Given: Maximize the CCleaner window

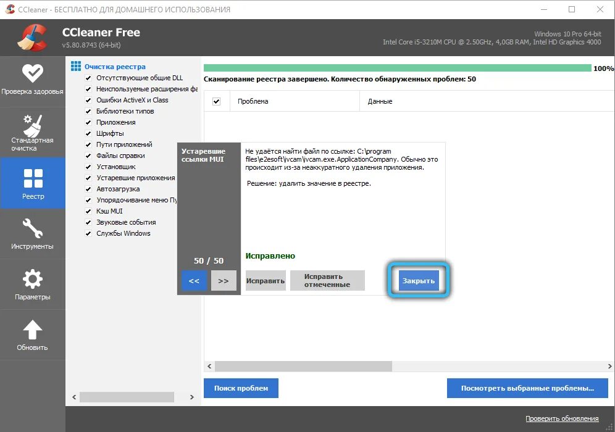Looking at the screenshot, I should pyautogui.click(x=572, y=9).
